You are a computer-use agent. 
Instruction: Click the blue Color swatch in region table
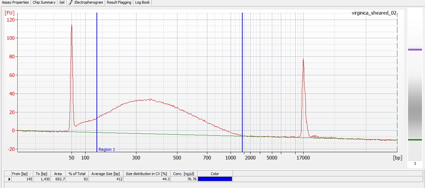pos(215,179)
